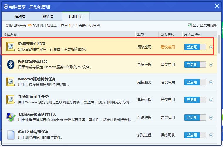Toggle 已启用 switch for 爱淘宝推广程序

tap(195, 47)
